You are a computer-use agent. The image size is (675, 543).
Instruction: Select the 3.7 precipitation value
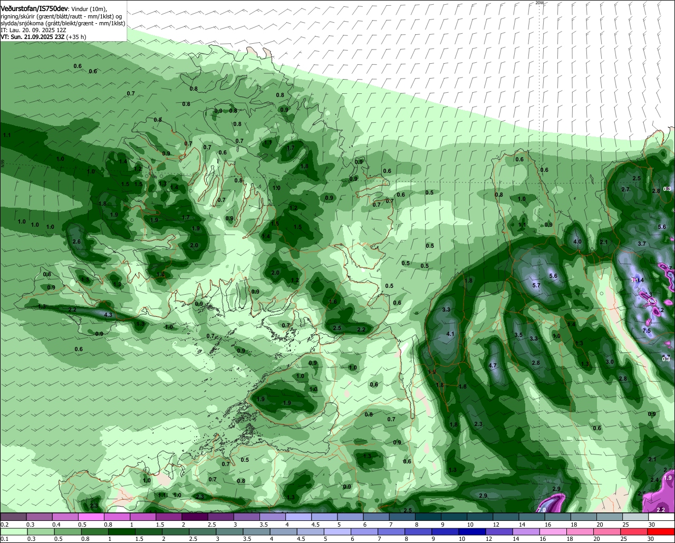[x=642, y=244]
